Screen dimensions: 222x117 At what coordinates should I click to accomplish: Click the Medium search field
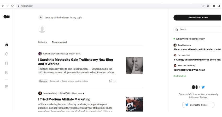pyautogui.click(x=197, y=29)
